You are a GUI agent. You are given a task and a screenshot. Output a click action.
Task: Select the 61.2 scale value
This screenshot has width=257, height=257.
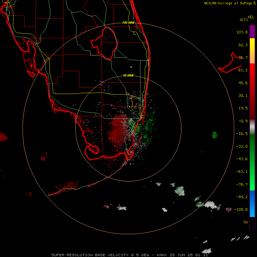[243, 70]
